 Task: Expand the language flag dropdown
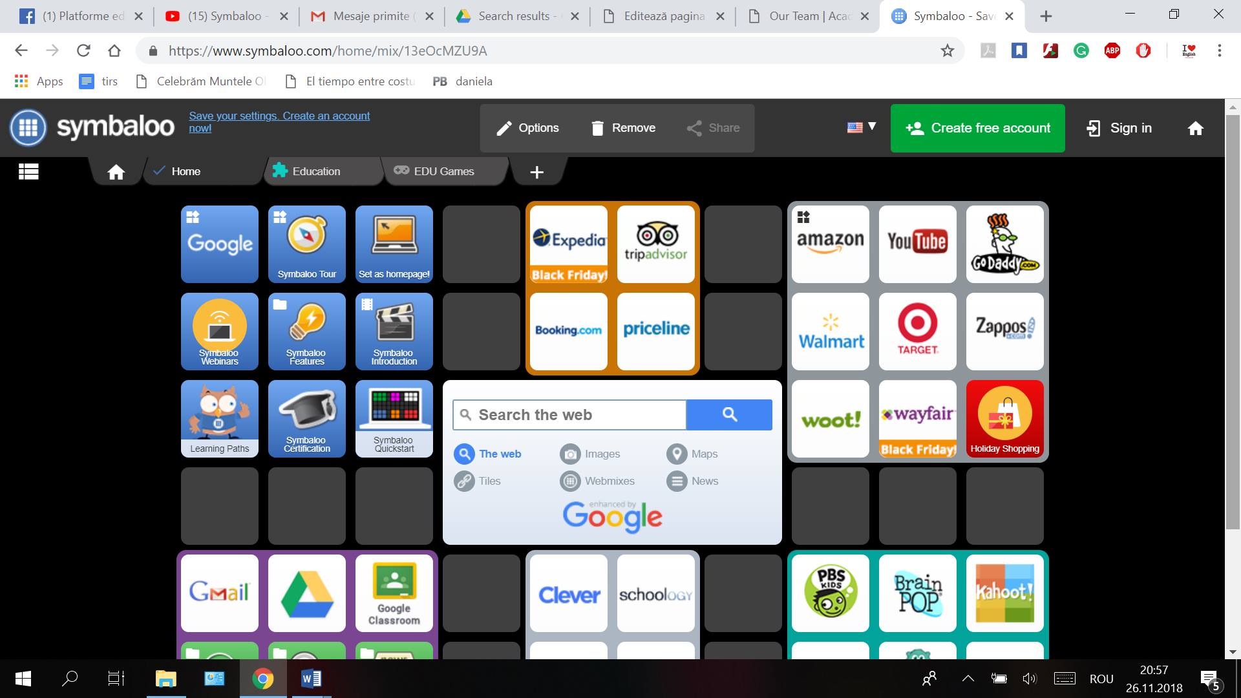pyautogui.click(x=862, y=127)
